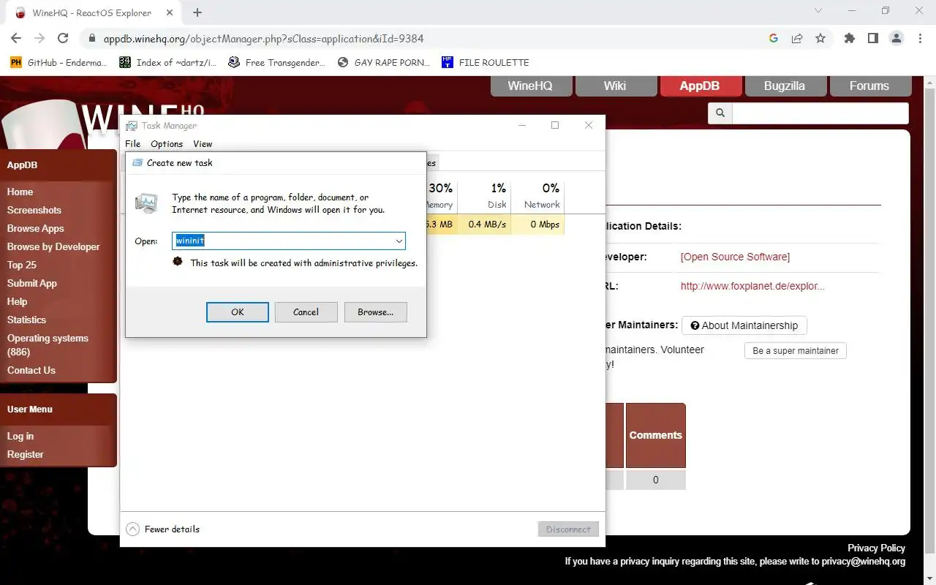Open the Privacy Policy footer link
The image size is (936, 585).
click(876, 548)
